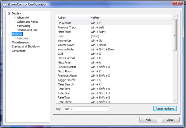Click the Close button

(x=170, y=120)
